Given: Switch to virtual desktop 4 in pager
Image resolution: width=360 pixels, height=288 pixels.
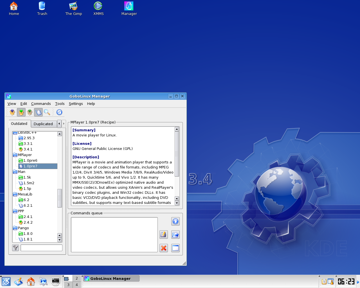Looking at the screenshot, I should click(77, 285).
